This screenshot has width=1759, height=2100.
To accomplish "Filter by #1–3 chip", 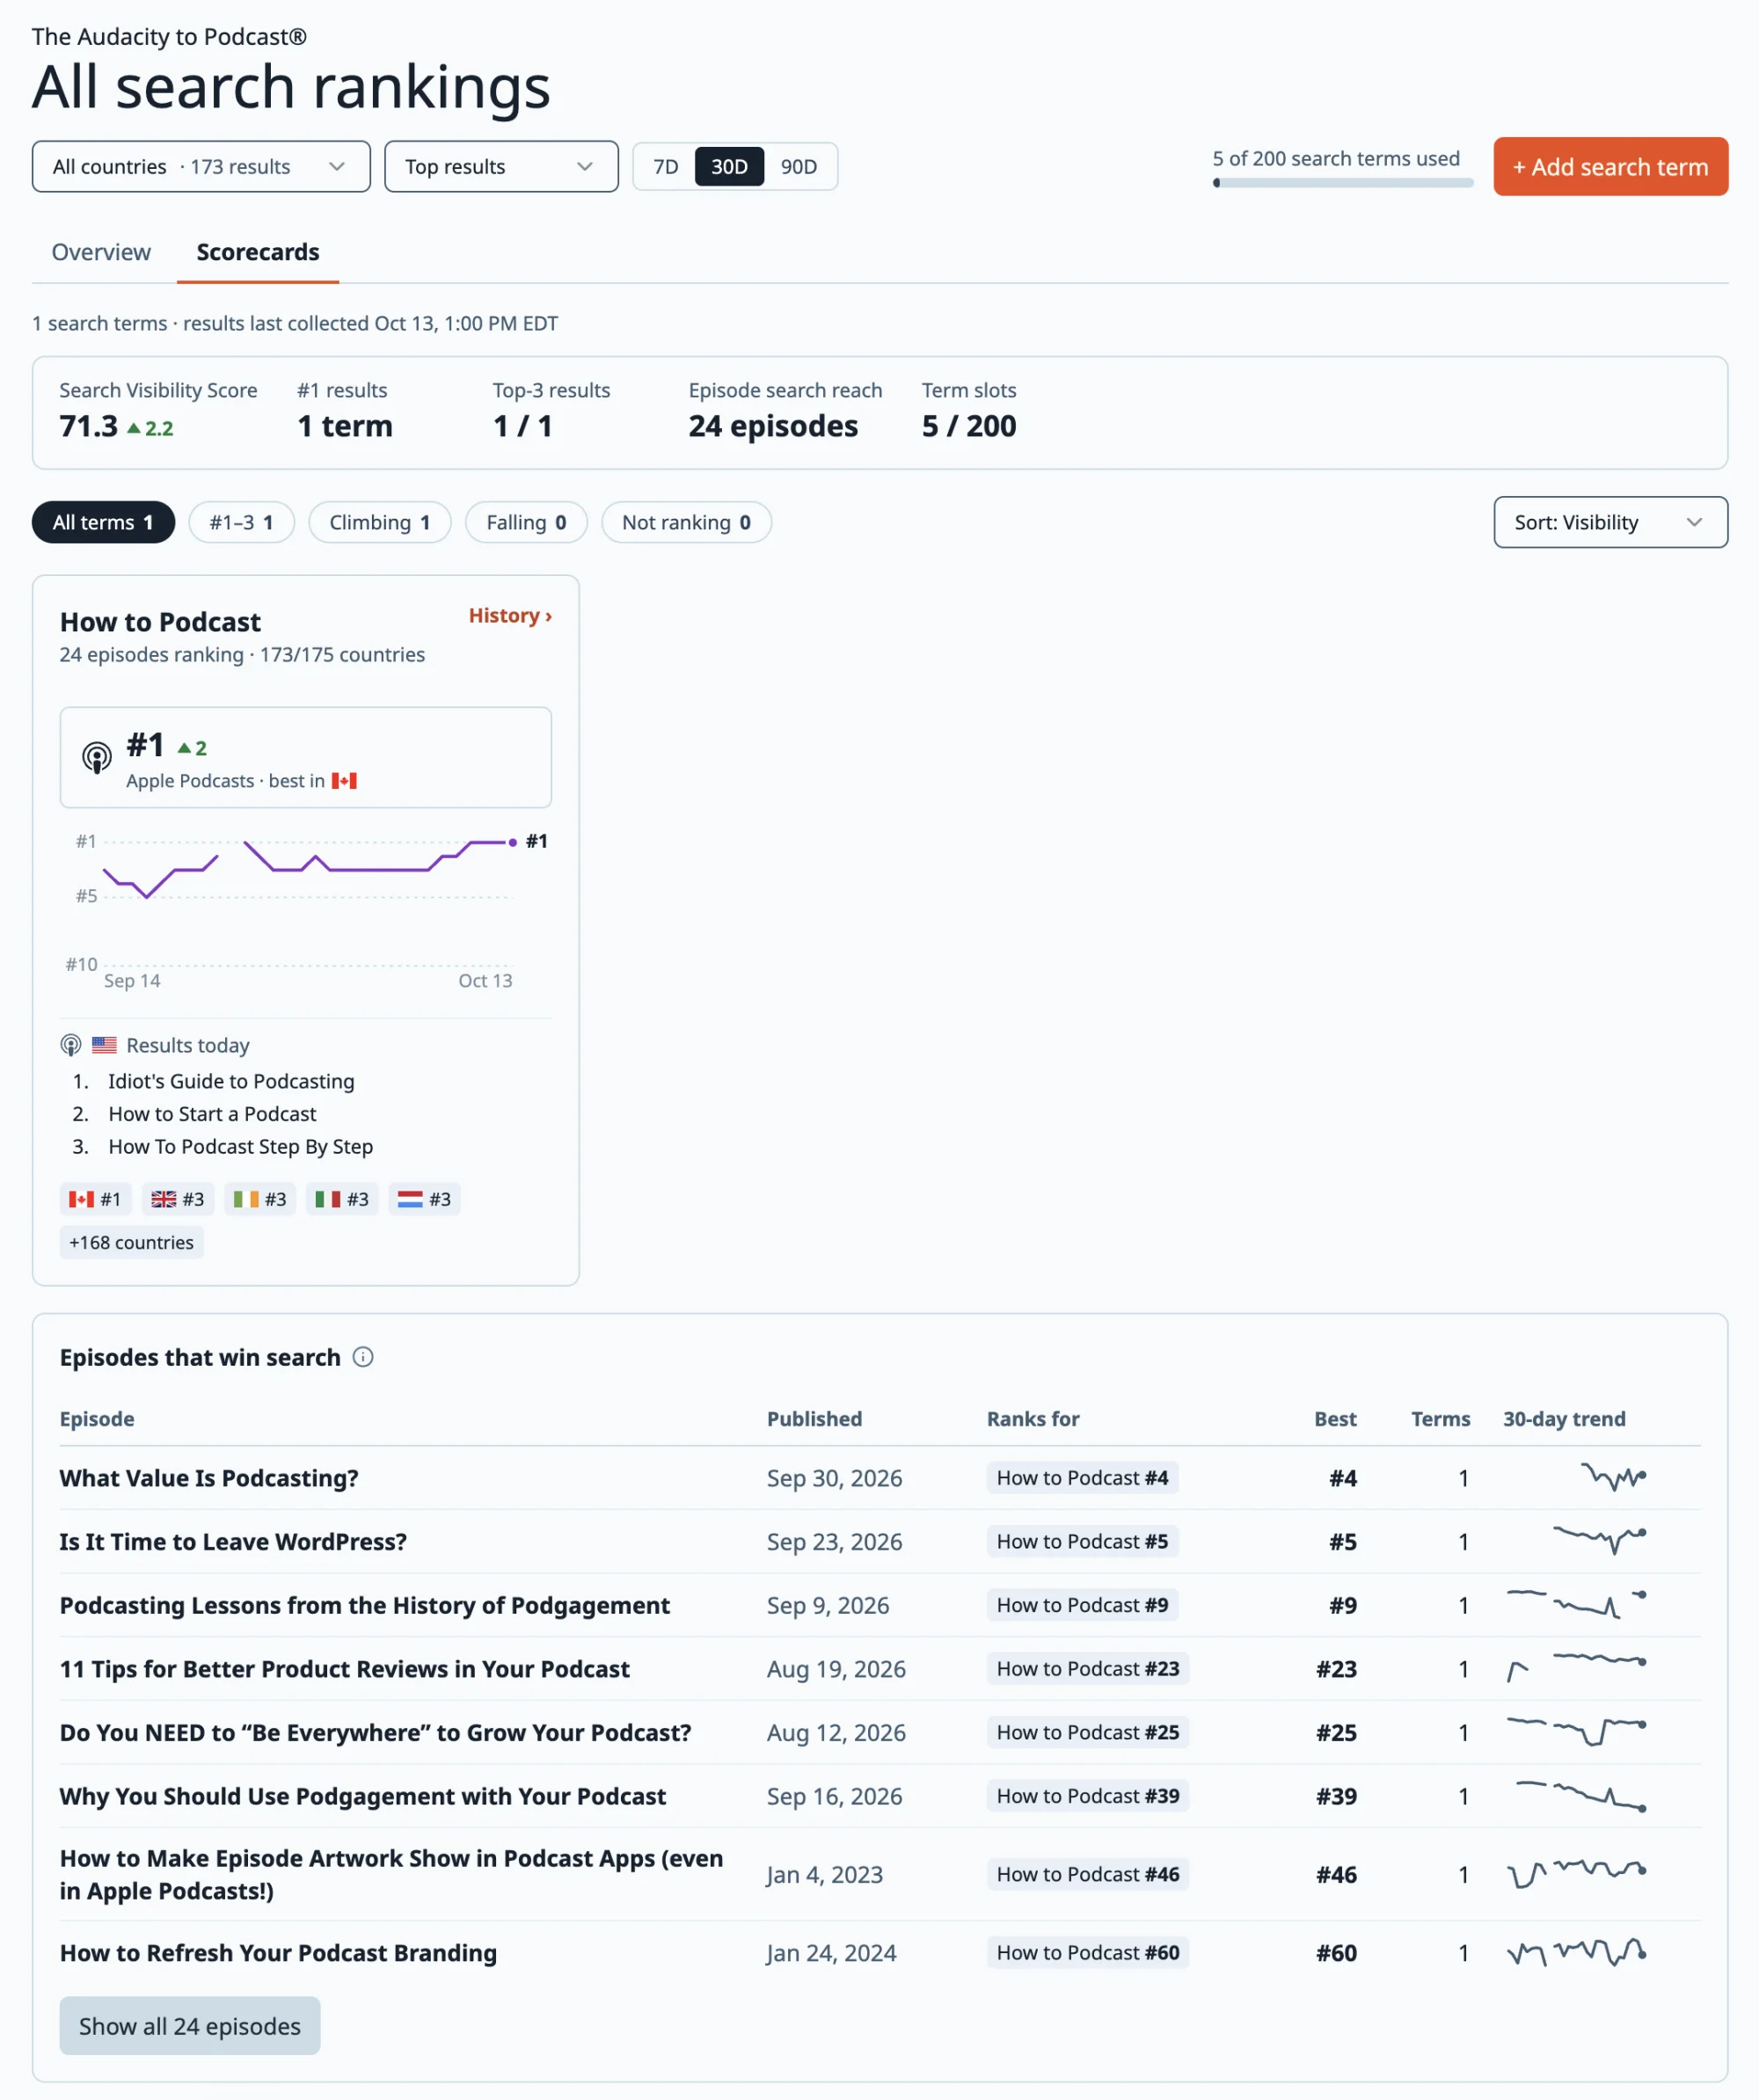I will pyautogui.click(x=241, y=522).
